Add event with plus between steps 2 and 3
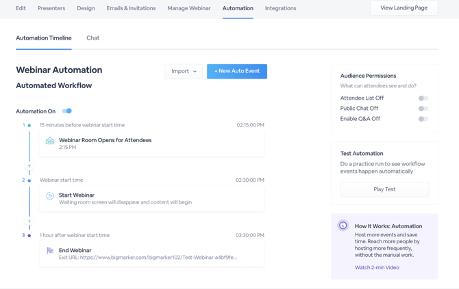 pyautogui.click(x=29, y=221)
